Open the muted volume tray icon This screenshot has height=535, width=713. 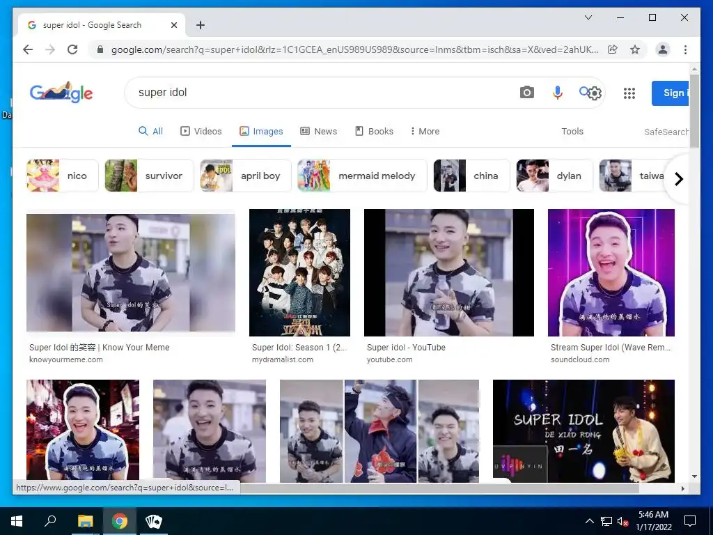(622, 521)
